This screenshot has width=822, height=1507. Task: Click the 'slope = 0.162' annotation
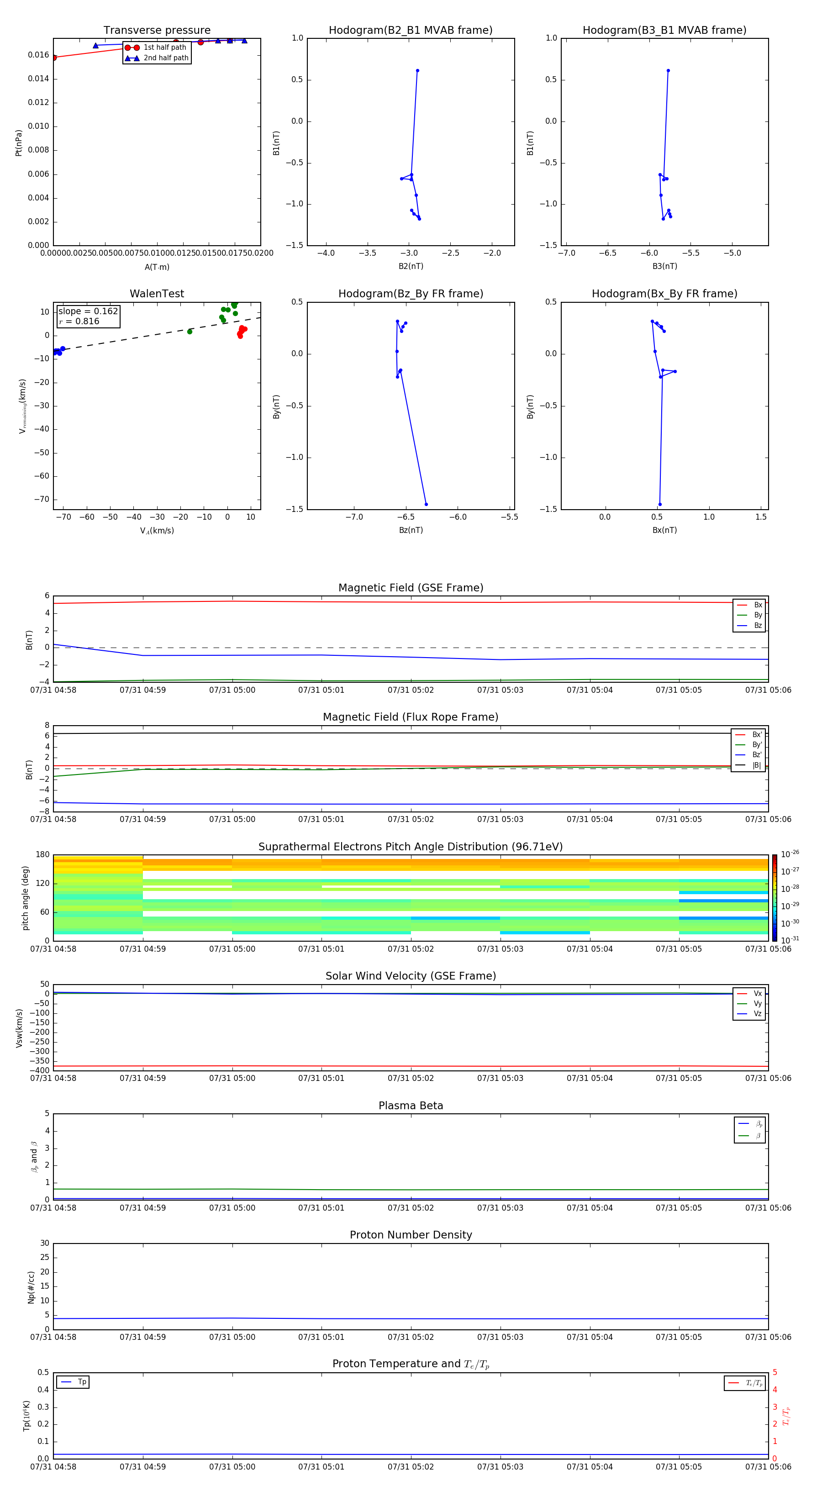click(88, 311)
